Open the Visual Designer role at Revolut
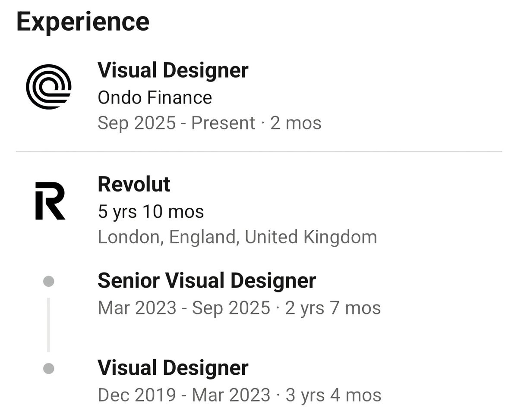 pos(173,368)
